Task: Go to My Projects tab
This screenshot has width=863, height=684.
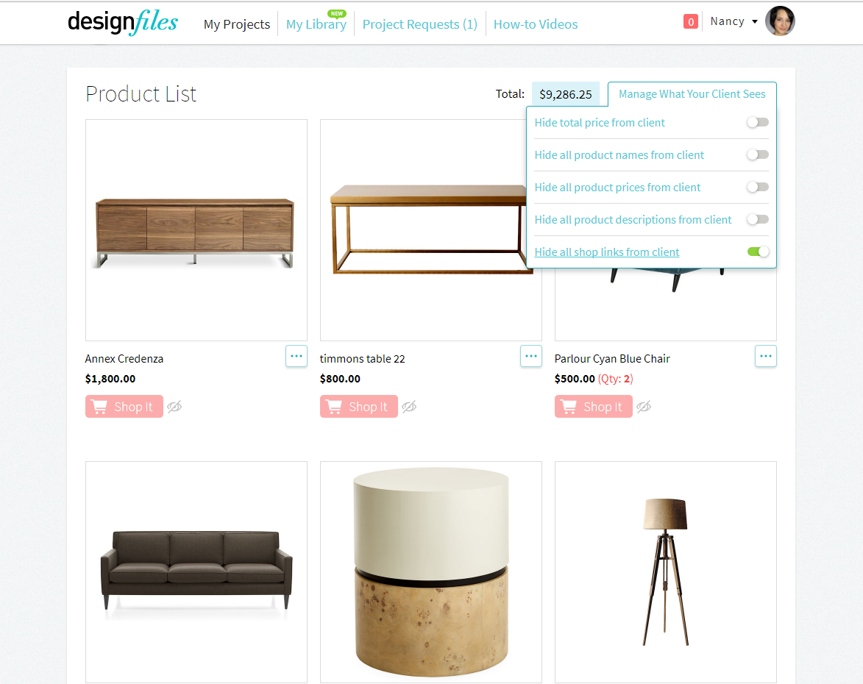Action: [237, 24]
